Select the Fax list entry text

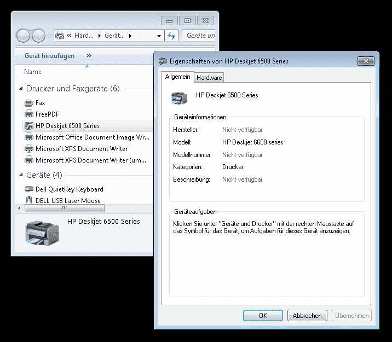tap(41, 103)
